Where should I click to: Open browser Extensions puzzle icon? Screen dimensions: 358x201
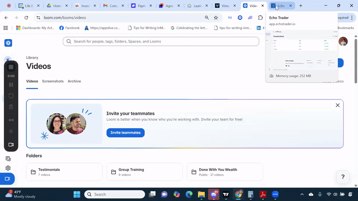260,17
